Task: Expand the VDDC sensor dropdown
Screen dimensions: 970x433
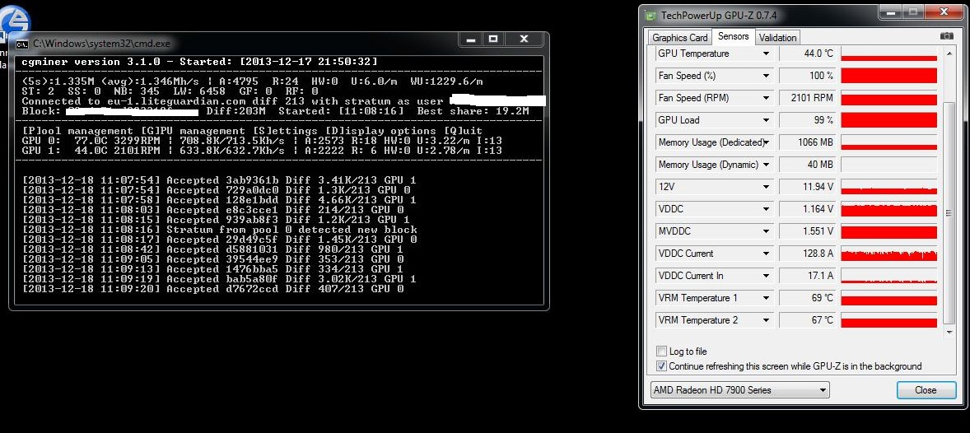Action: coord(766,209)
